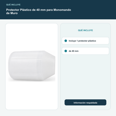Viewport: 116px width, 116px height.
Task: Click the "Información respaldada" button
Action: (x=85, y=102)
